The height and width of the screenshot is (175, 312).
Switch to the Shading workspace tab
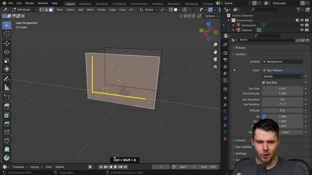tap(157, 4)
